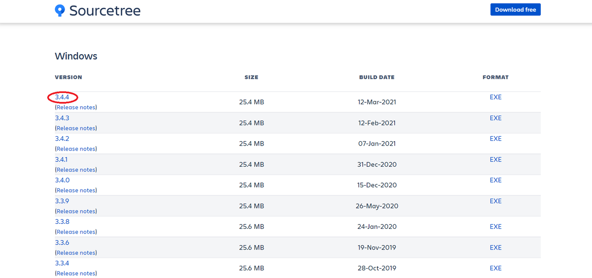The image size is (592, 278).
Task: Click the Download free button
Action: tap(516, 9)
